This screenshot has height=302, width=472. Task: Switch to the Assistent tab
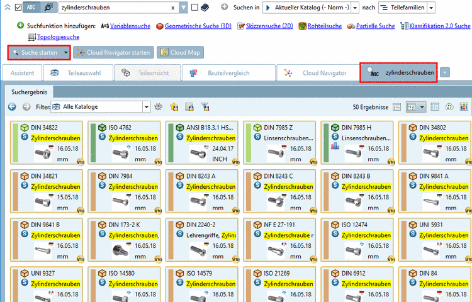tap(22, 73)
